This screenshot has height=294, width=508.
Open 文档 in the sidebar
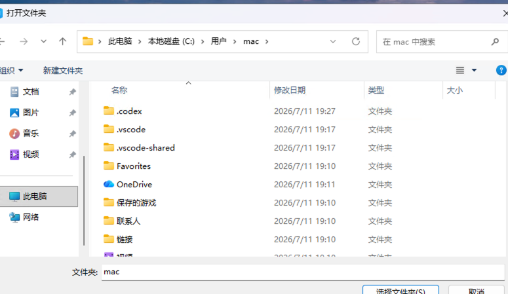(31, 92)
